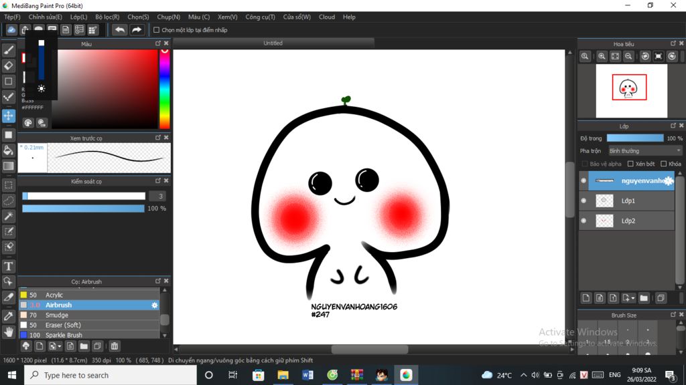Open the add layer type dropdown in Layers
Screen dimensions: 686x385
click(x=633, y=299)
